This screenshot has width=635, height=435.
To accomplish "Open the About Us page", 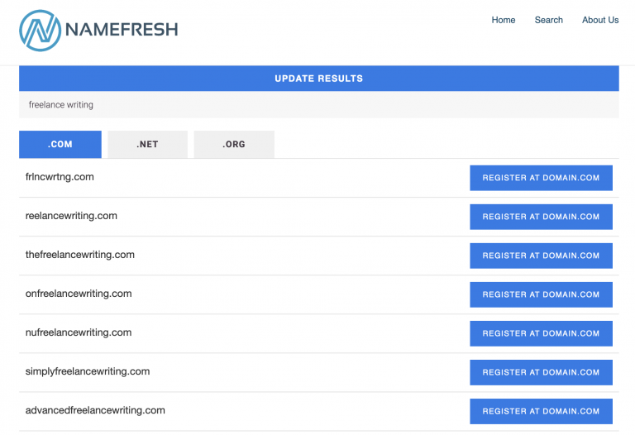I will (x=600, y=20).
